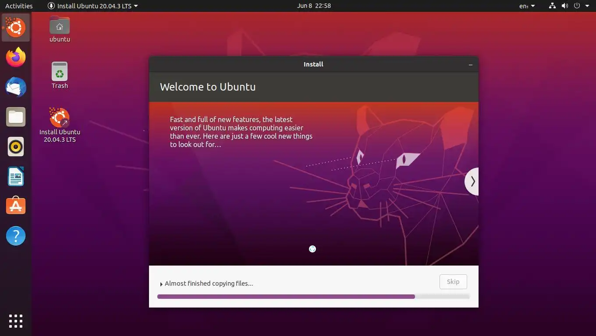Click the volume speaker icon in top bar
This screenshot has width=596, height=336.
coord(564,6)
